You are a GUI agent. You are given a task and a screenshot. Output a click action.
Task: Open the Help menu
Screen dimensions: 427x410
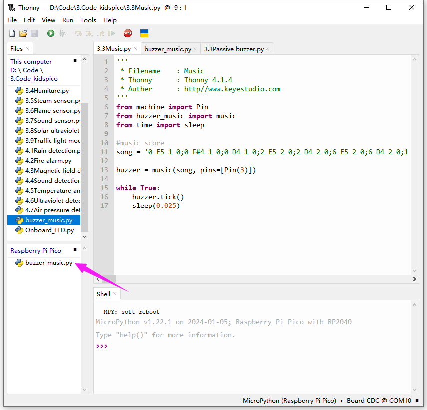(x=110, y=20)
